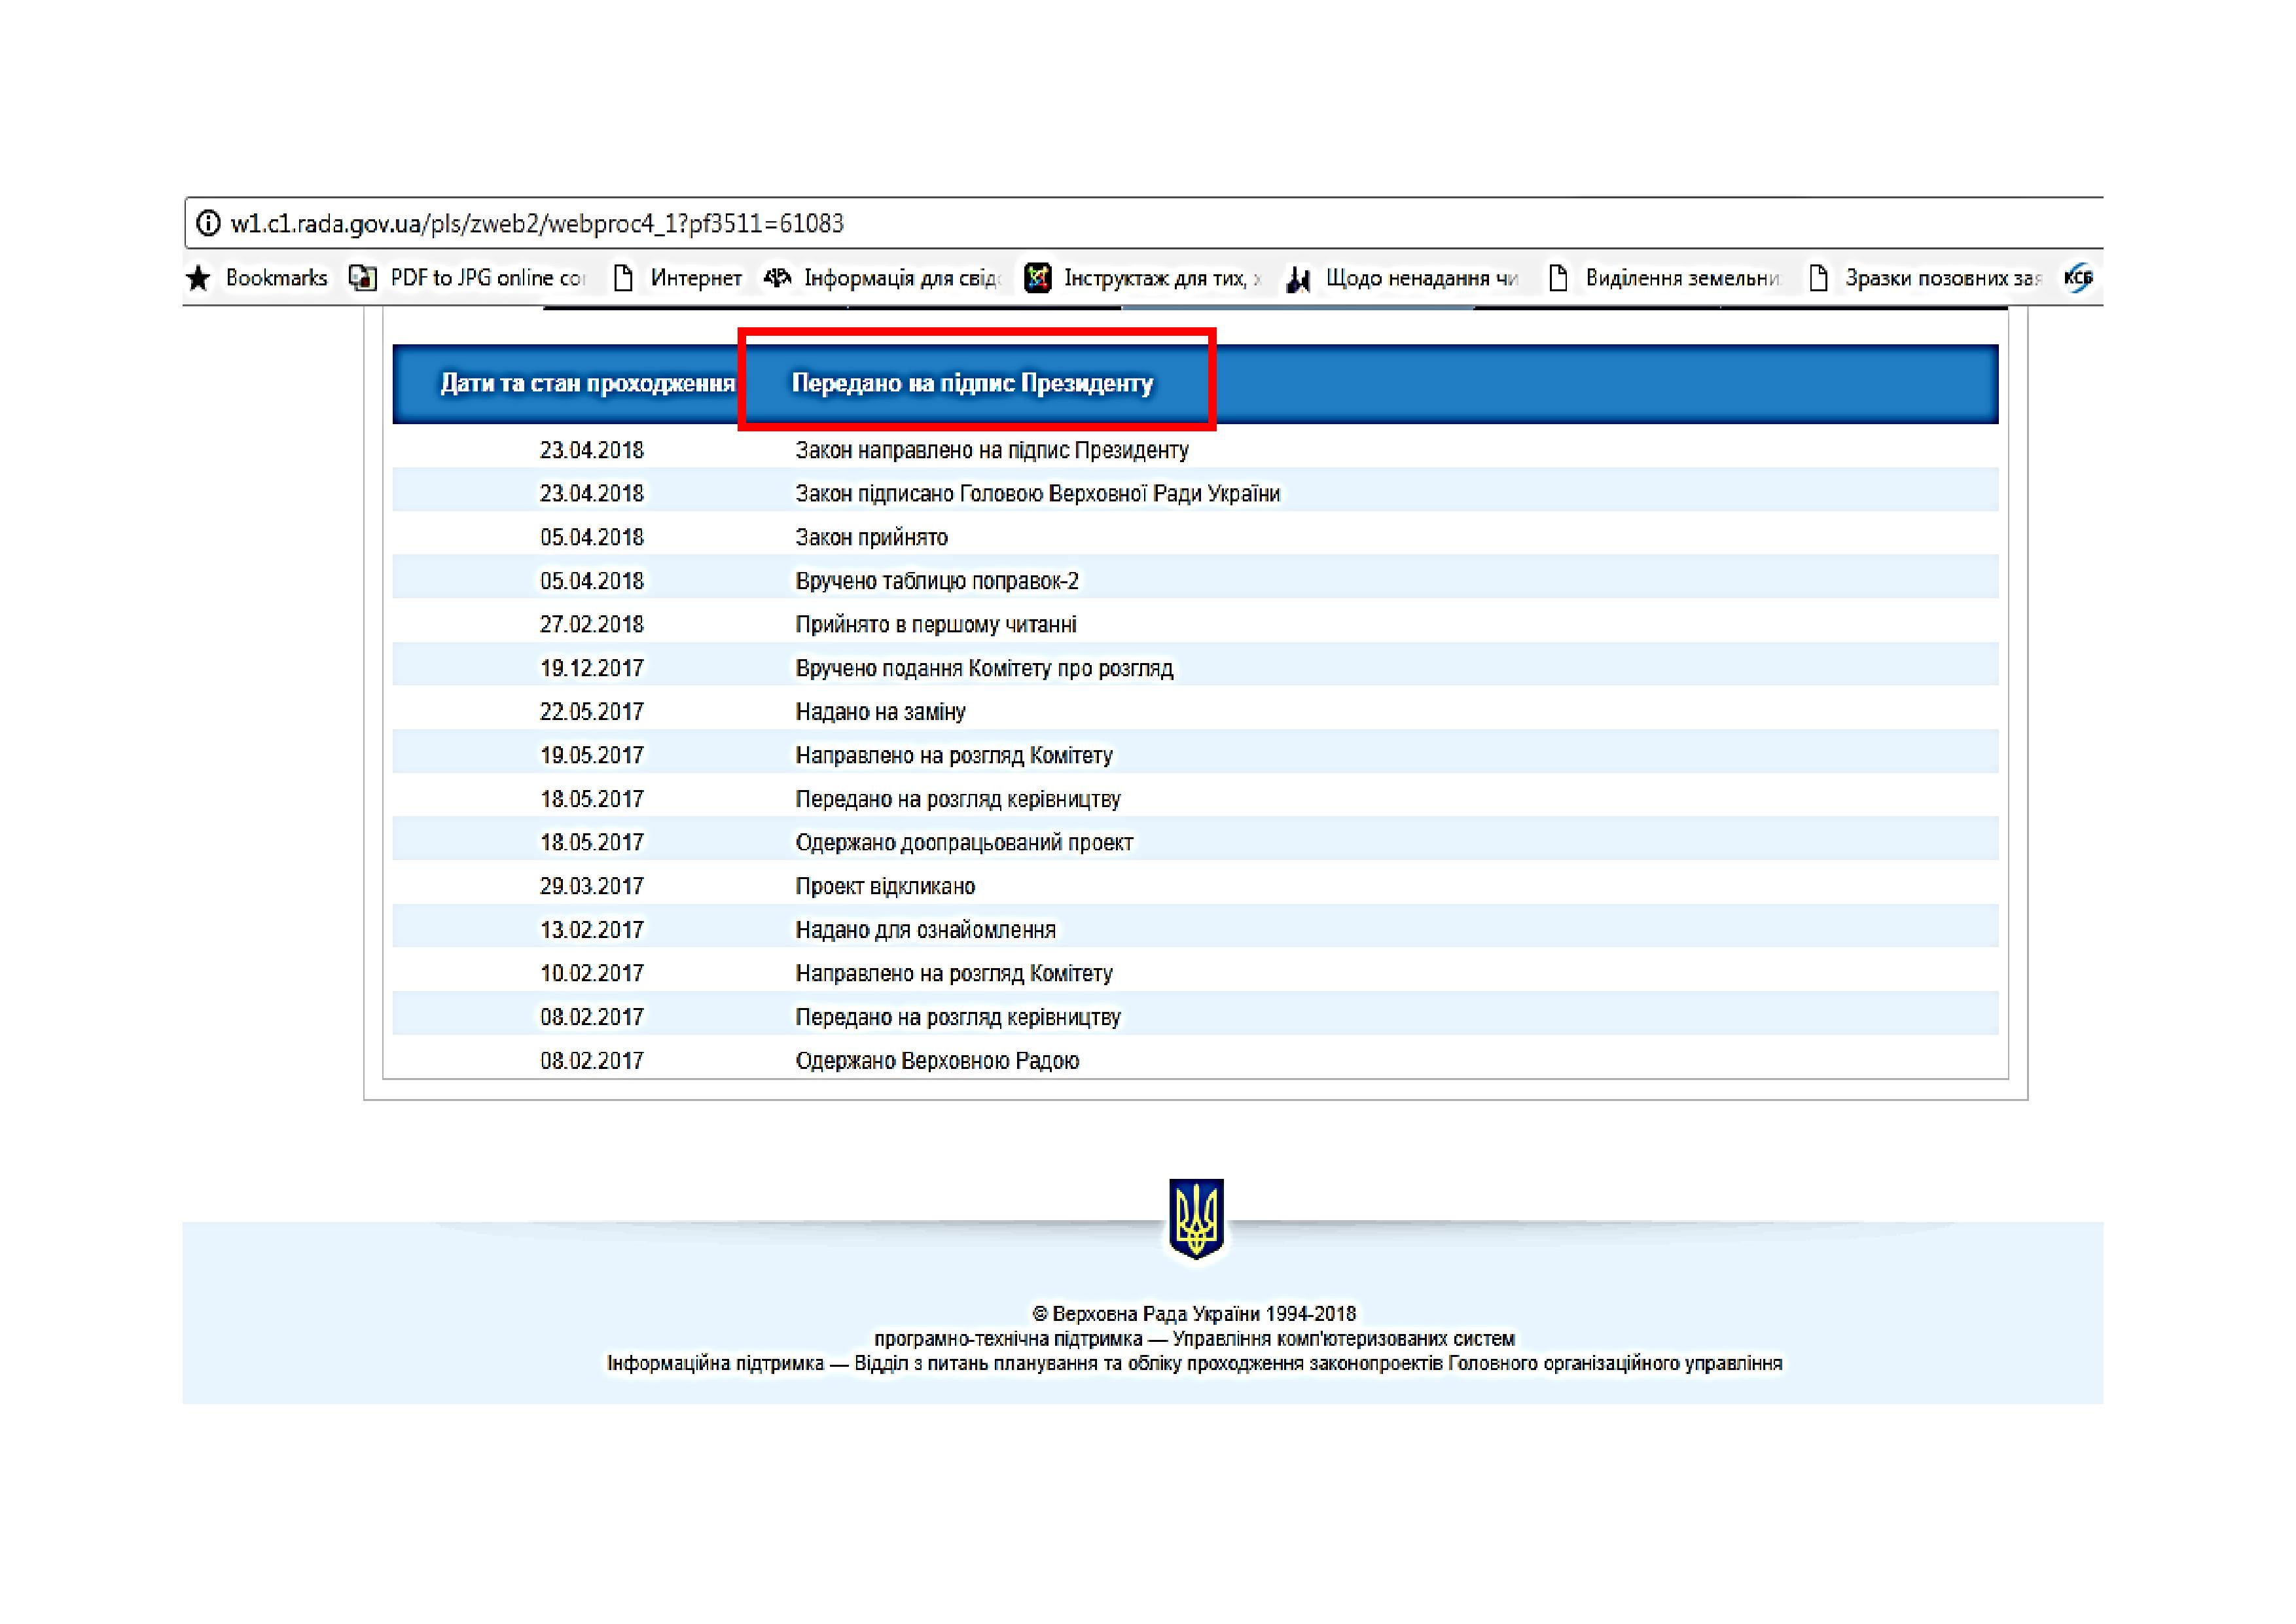Select Направлено на розгляд Комітету dated 19.05.2017
The height and width of the screenshot is (1624, 2296).
click(x=954, y=755)
